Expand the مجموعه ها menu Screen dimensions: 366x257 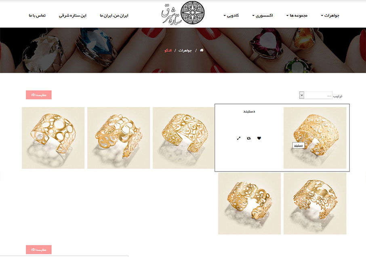297,15
